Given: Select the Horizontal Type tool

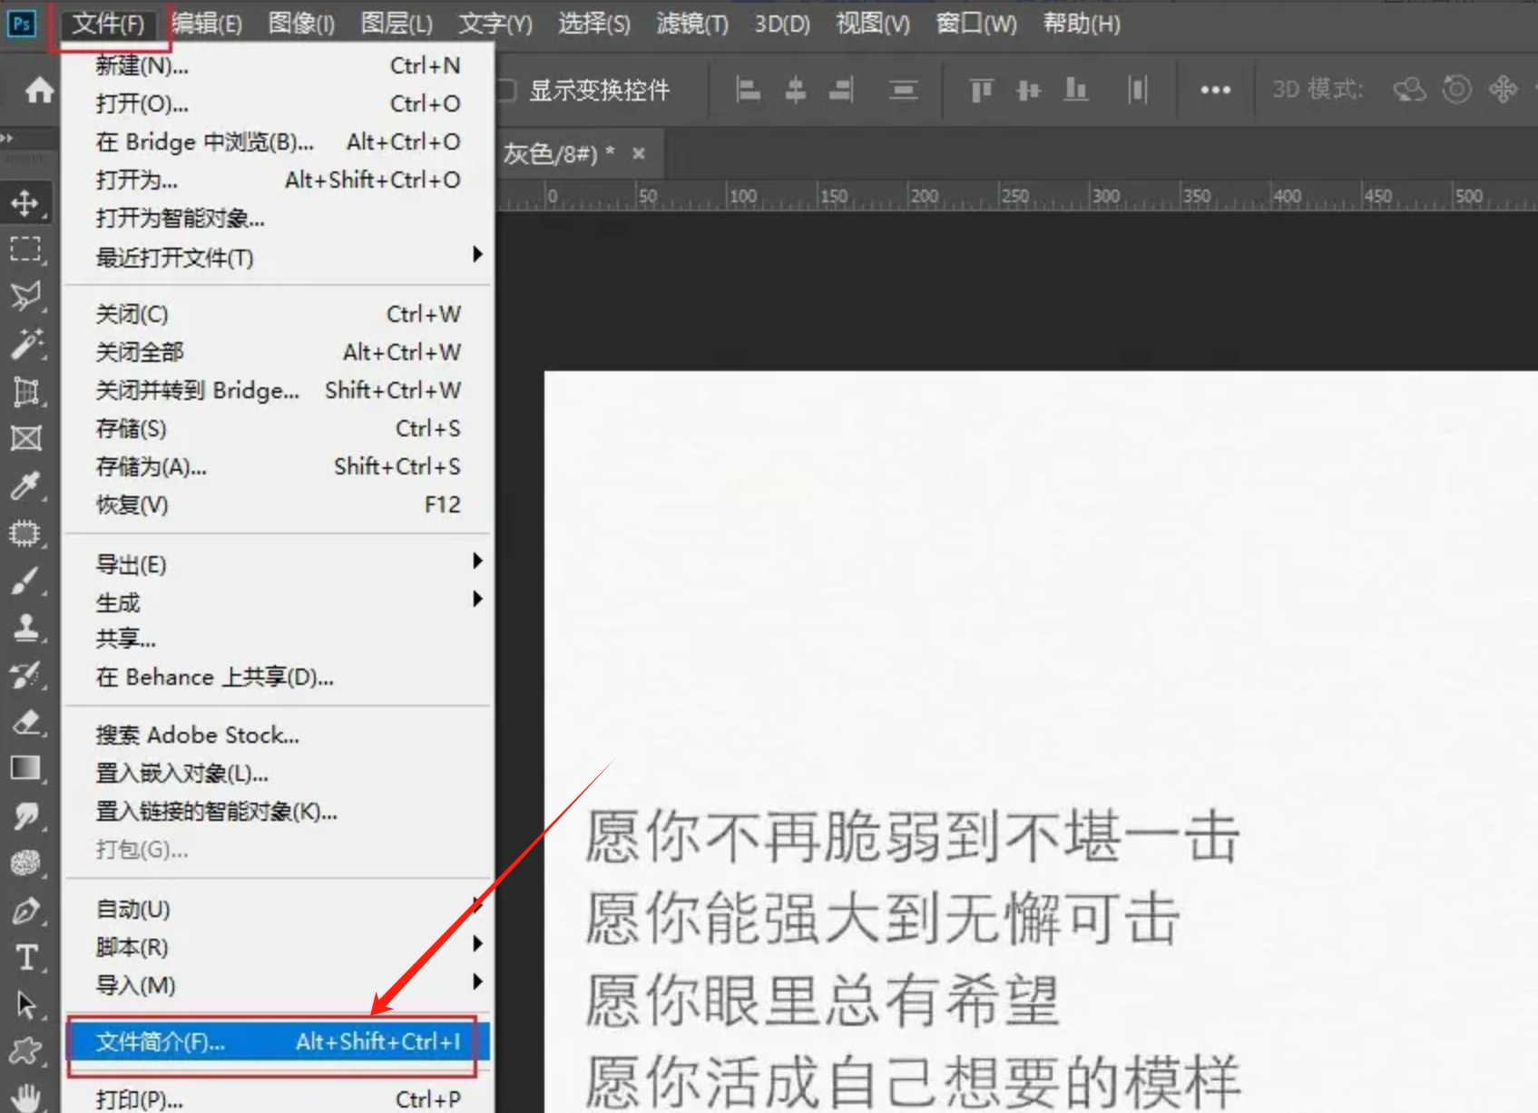Looking at the screenshot, I should pos(25,957).
